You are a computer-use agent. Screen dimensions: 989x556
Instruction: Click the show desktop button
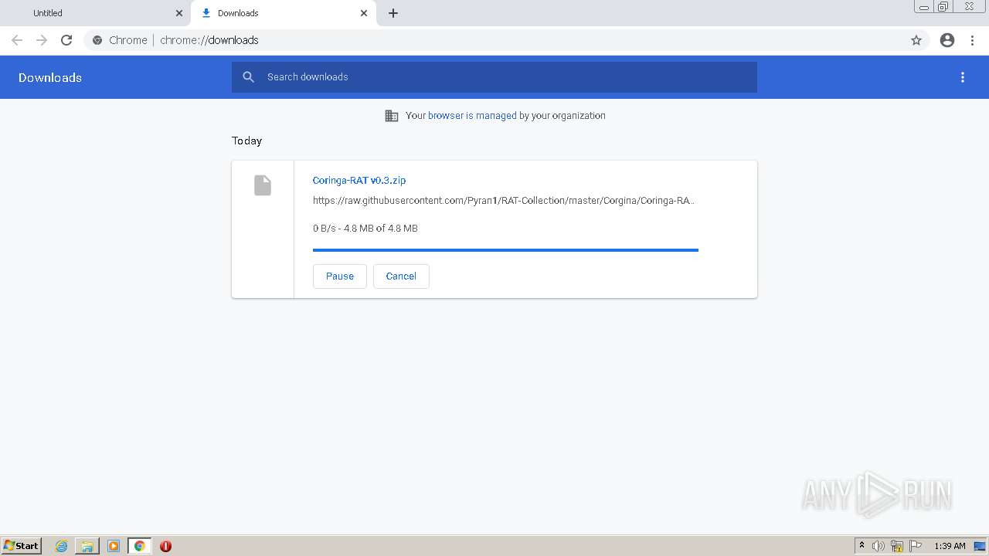tap(980, 546)
